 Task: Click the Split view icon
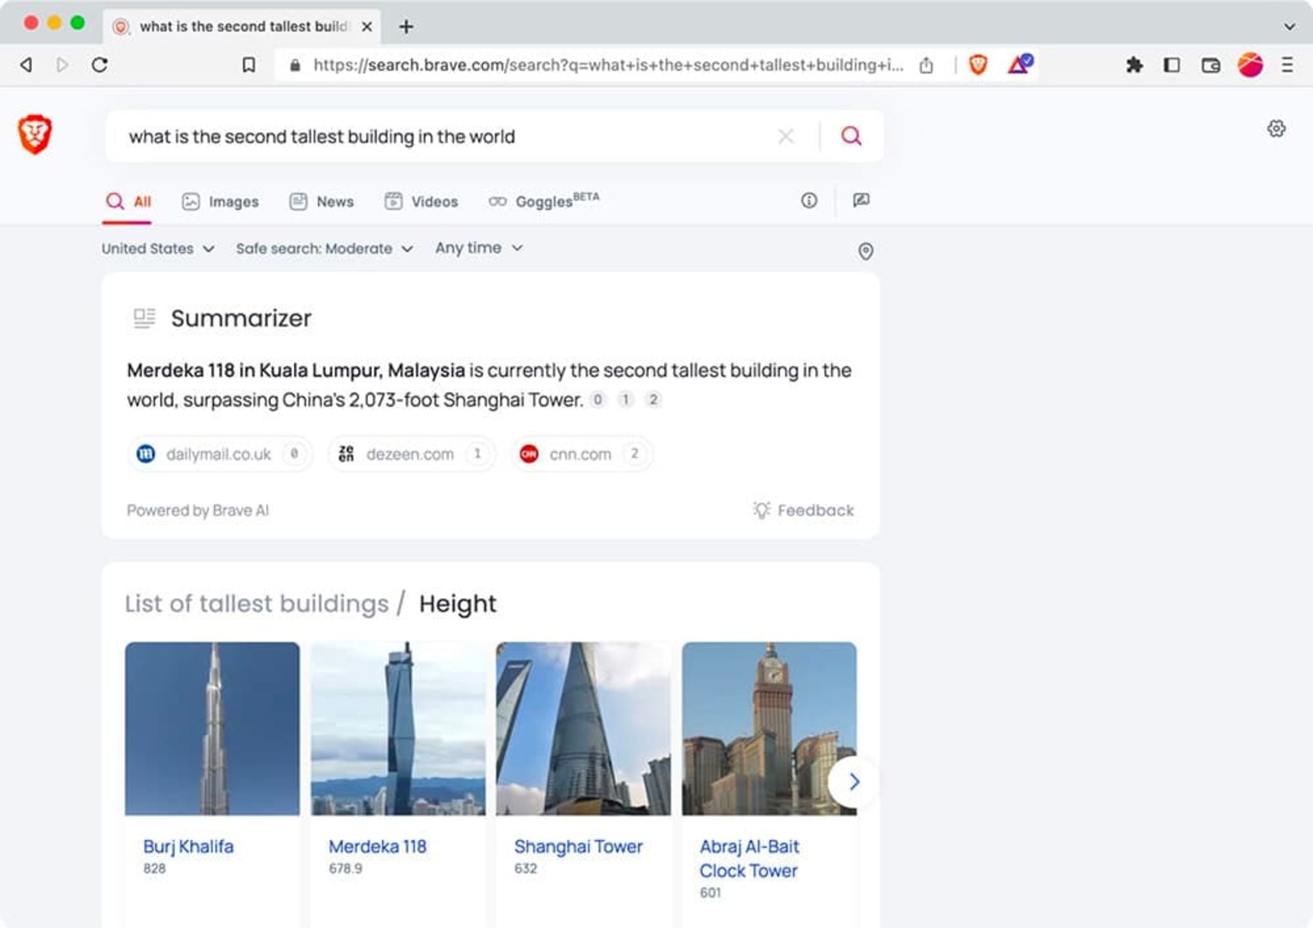click(1171, 64)
